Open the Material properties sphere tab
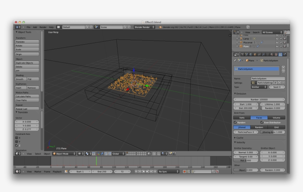Screen dimensions: 303x192 click(x=272, y=55)
